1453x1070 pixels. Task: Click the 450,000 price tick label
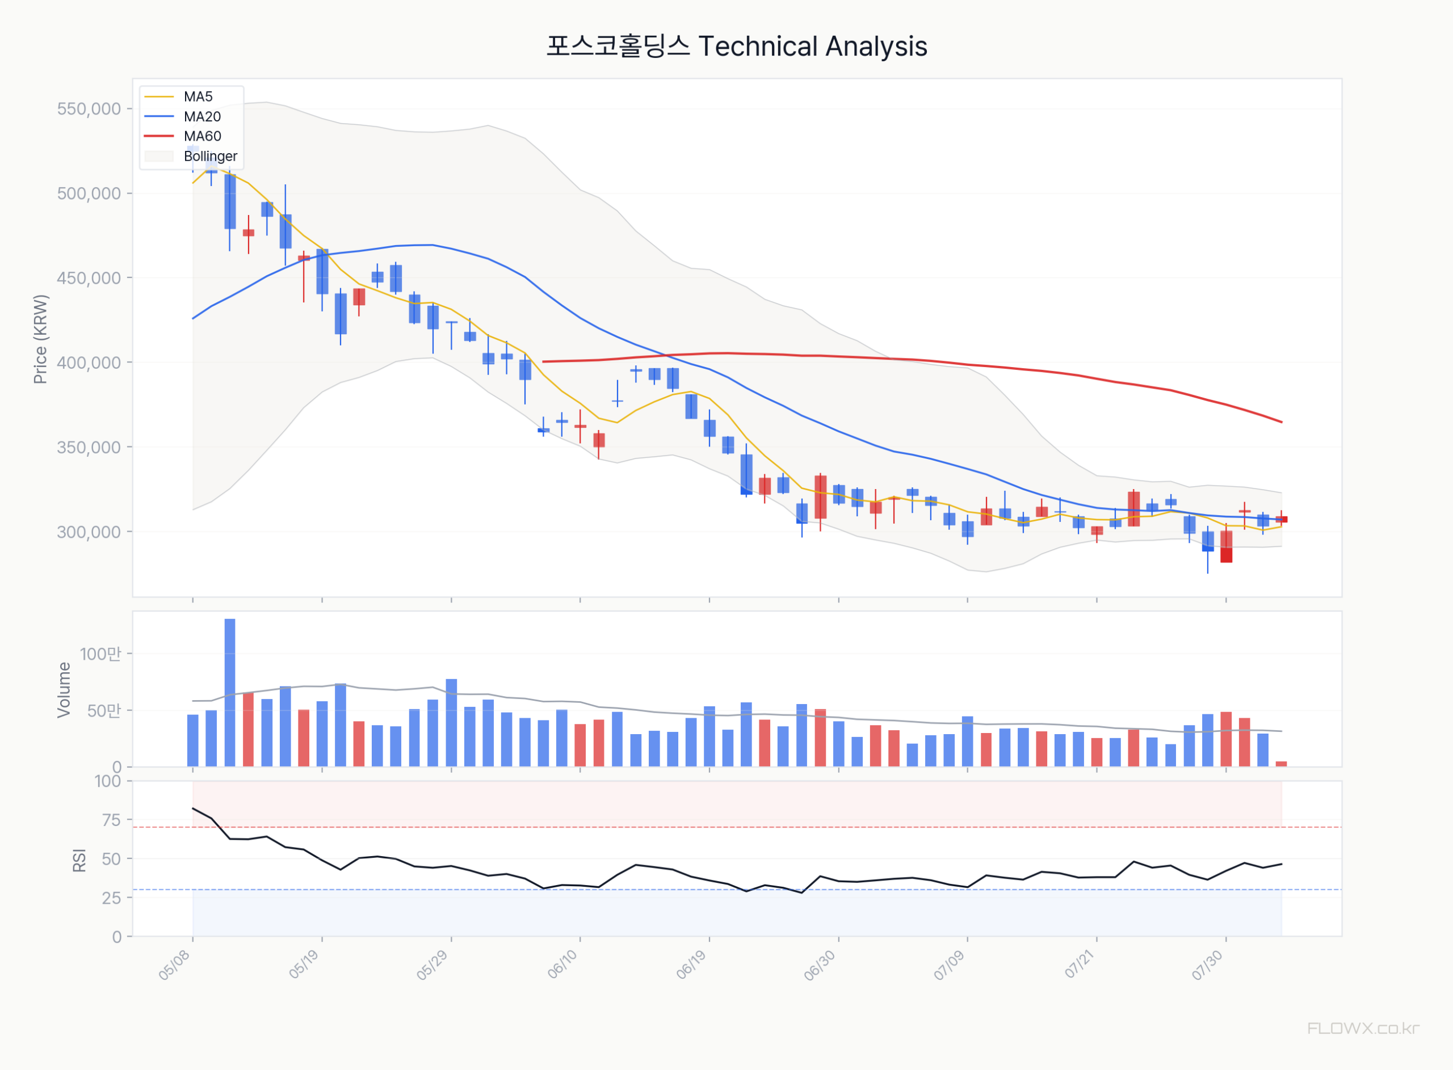pyautogui.click(x=89, y=278)
